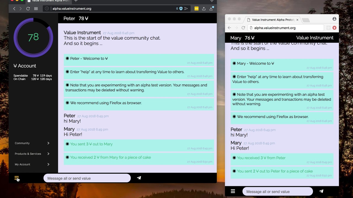
Task: Expand the My Account menu item
Action: [32, 164]
